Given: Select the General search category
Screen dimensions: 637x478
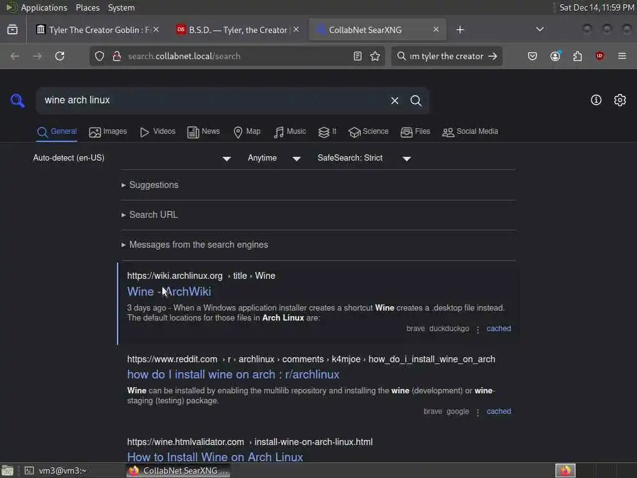Looking at the screenshot, I should point(57,132).
